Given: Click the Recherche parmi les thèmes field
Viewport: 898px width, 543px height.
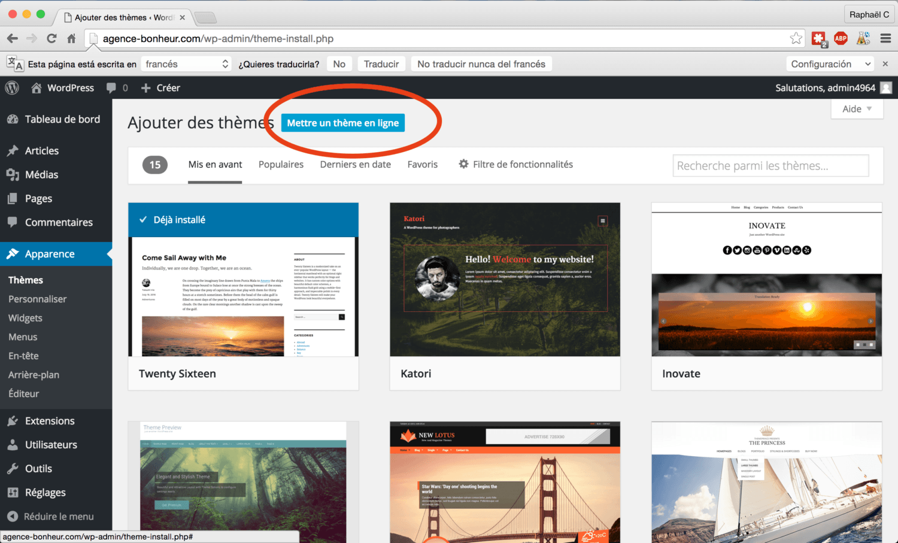Looking at the screenshot, I should coord(770,166).
